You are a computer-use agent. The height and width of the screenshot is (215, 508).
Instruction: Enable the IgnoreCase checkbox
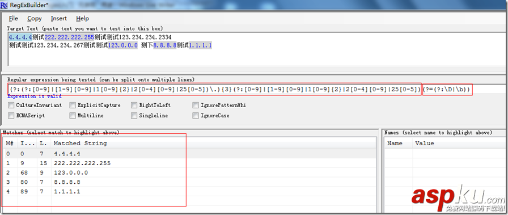(196, 116)
